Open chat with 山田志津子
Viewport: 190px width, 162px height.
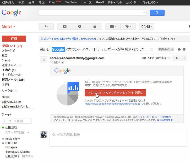click(x=13, y=156)
